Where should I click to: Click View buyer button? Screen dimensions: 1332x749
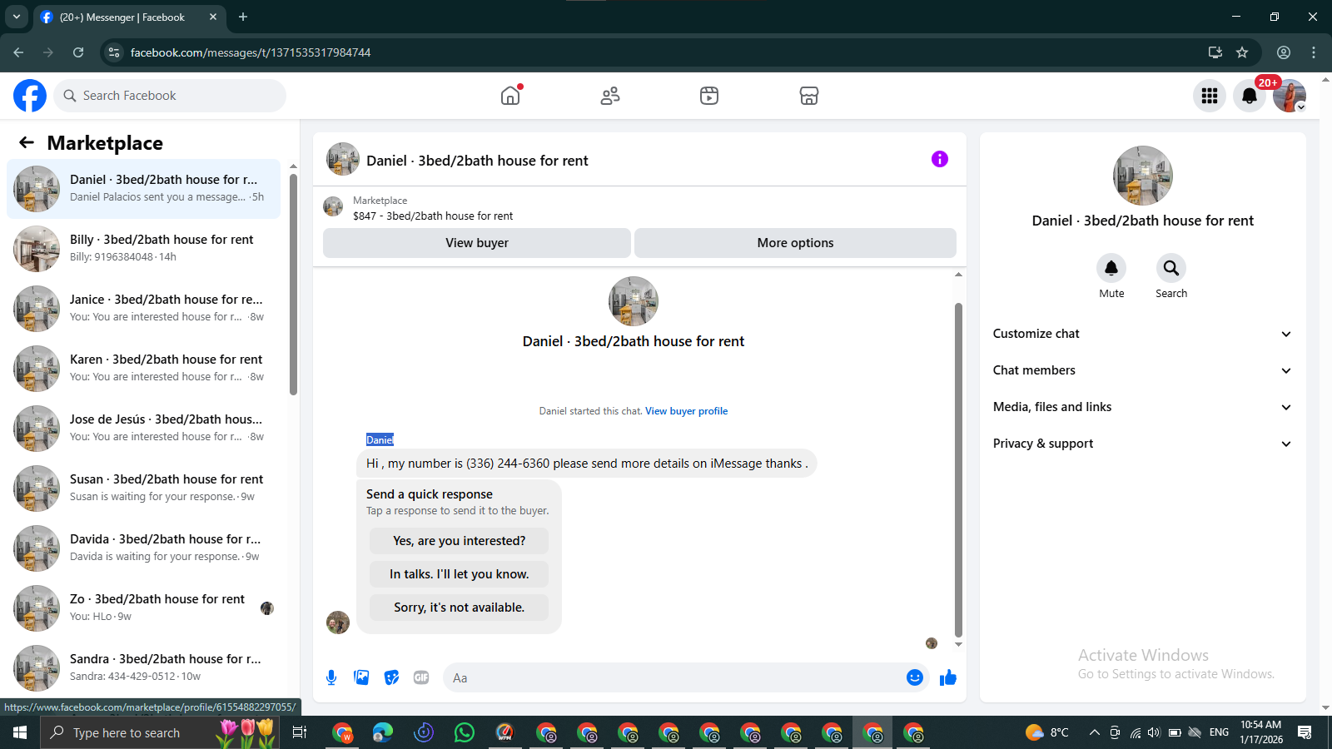(477, 243)
